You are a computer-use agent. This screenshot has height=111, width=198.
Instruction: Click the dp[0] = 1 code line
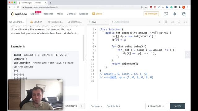click(119, 40)
